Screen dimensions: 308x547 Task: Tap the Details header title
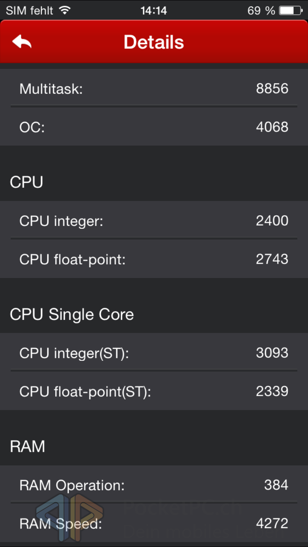[x=154, y=42]
